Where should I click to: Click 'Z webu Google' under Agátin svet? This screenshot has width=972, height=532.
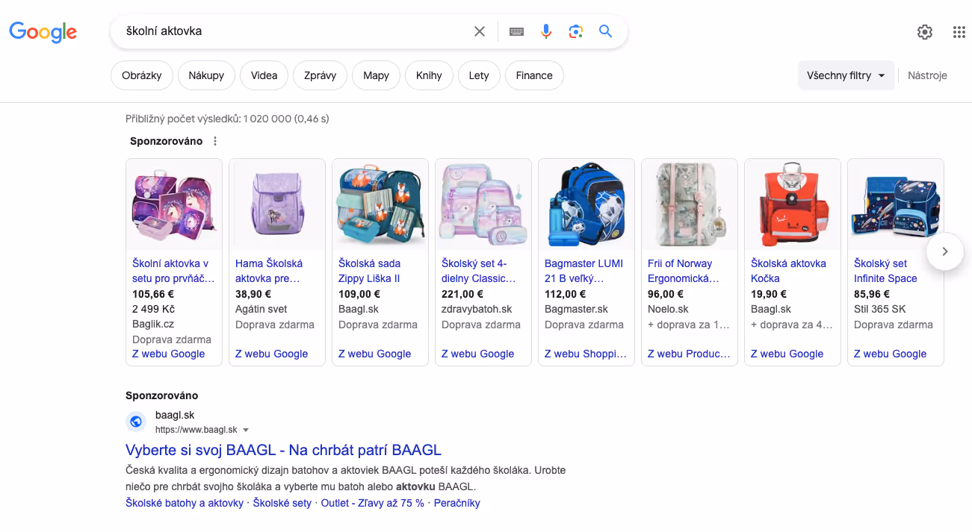[x=271, y=354]
